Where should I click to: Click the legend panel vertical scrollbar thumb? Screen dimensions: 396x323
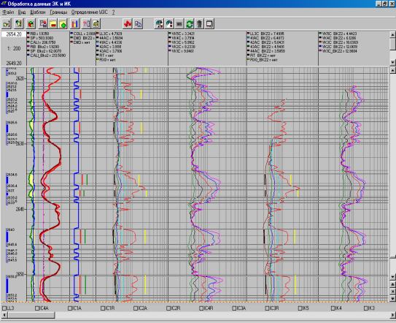point(392,44)
